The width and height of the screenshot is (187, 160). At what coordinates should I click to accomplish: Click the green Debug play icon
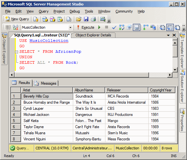[99, 27]
